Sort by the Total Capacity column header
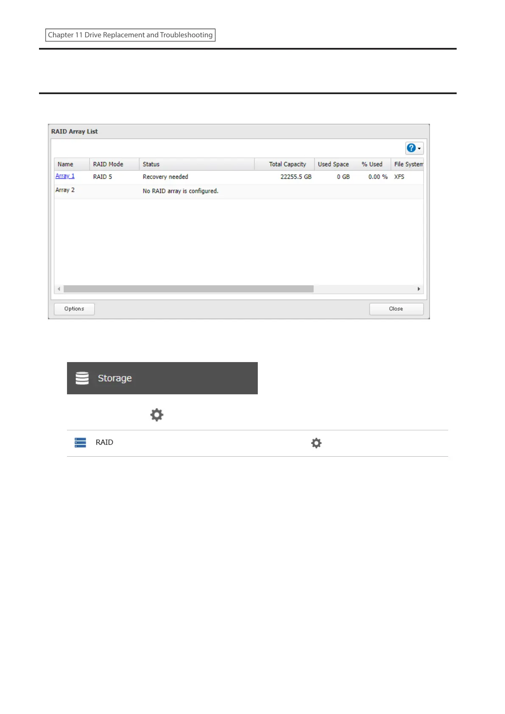Viewport: 505px width, 714px height. [x=284, y=164]
